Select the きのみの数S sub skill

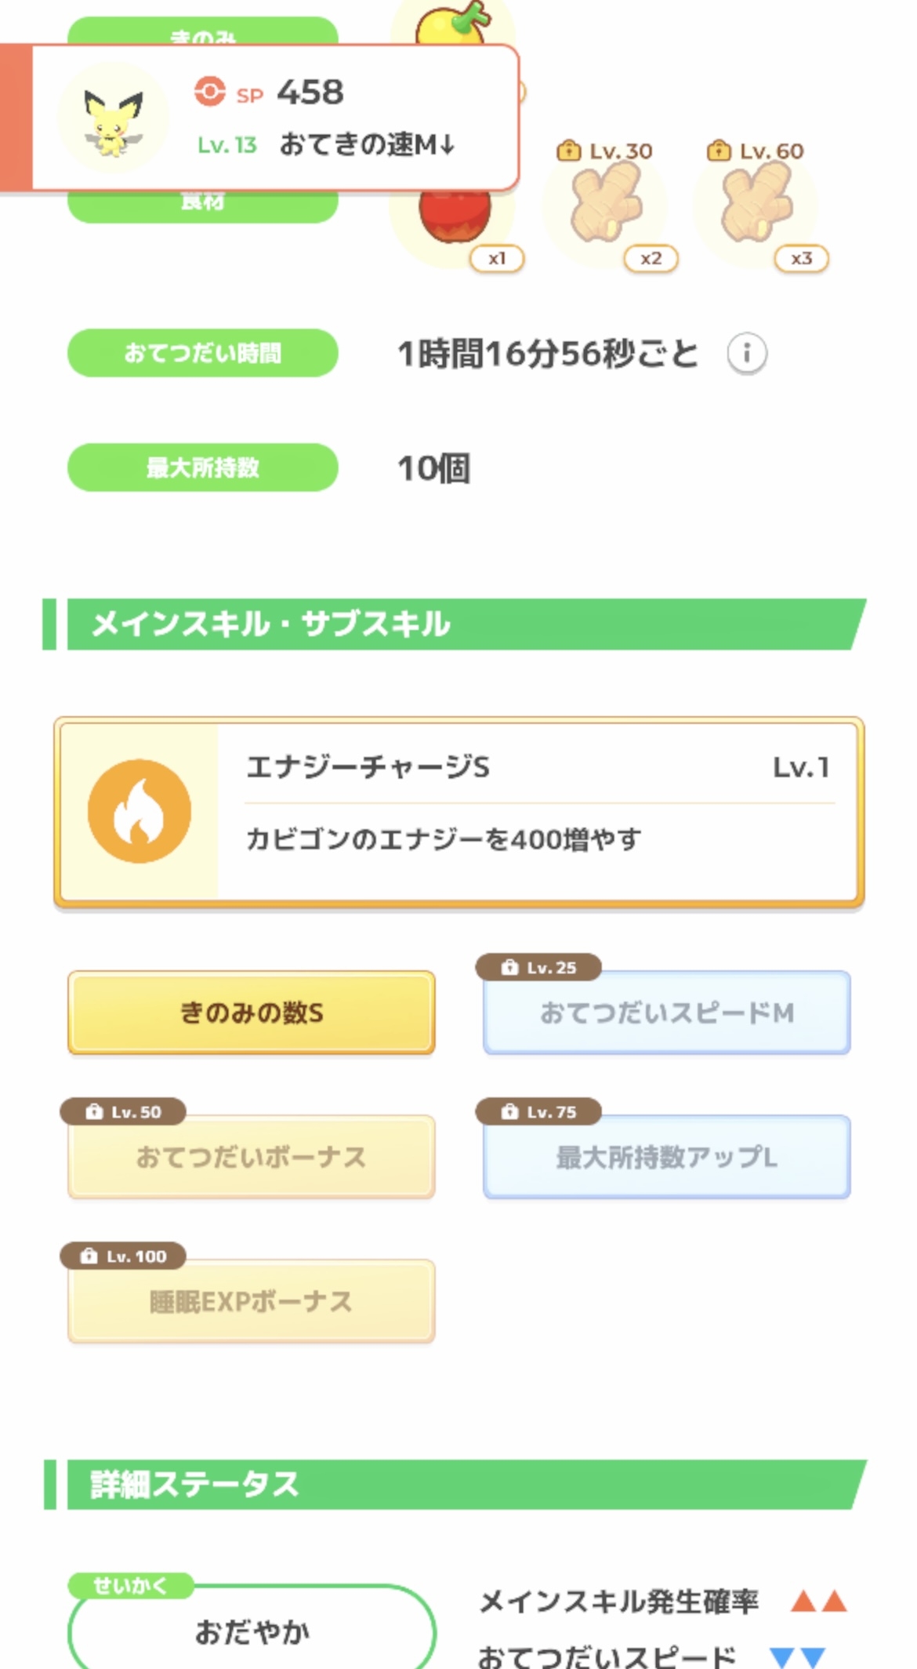point(252,1013)
